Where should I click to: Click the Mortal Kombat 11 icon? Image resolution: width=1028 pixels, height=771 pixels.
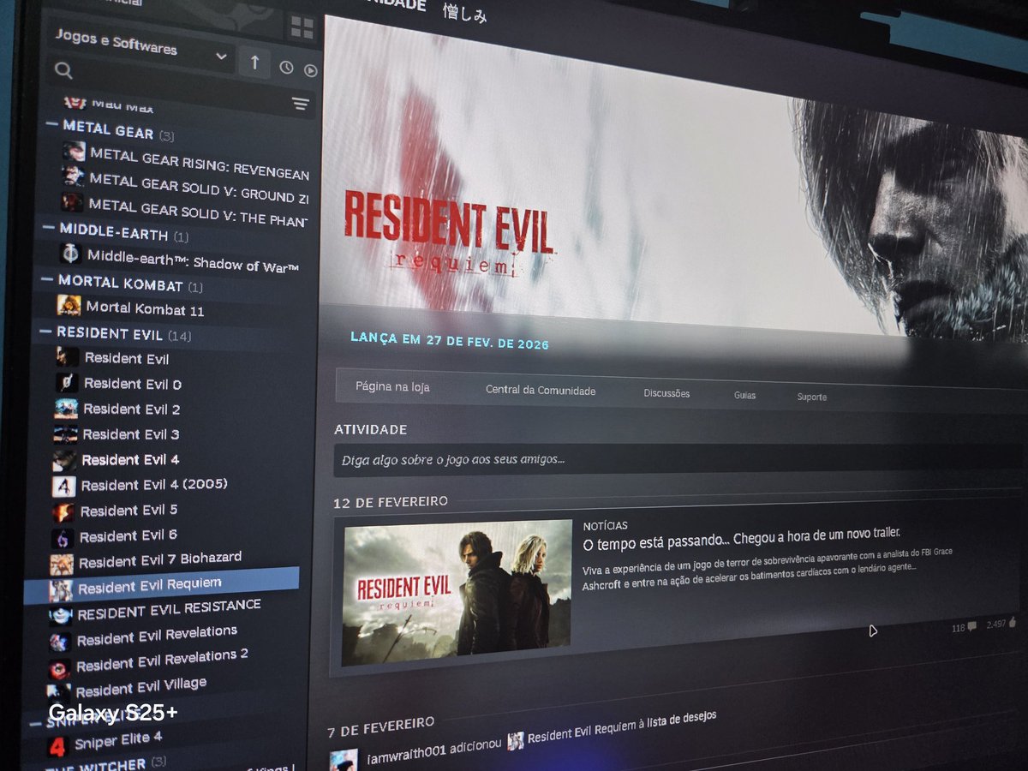[x=69, y=305]
